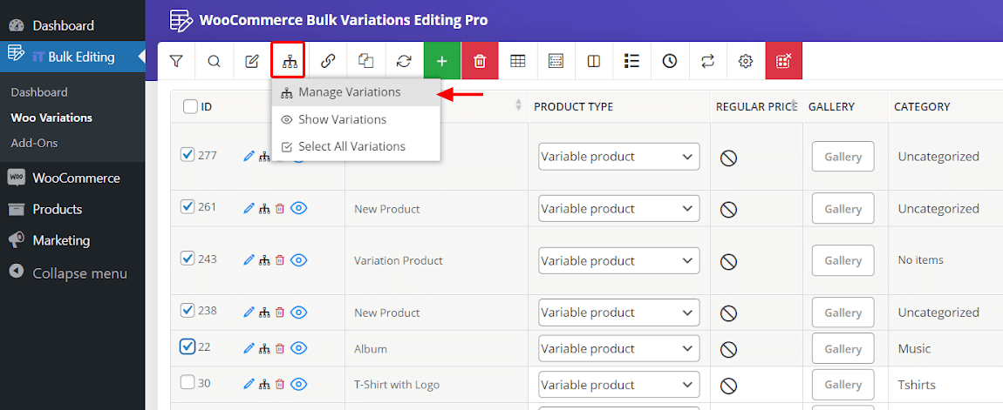
Task: Click the repeat swap arrows toolbar icon
Action: point(707,61)
